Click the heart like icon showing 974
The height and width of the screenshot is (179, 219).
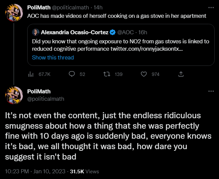tap(144, 74)
